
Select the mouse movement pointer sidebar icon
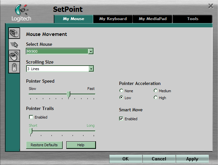14,44
